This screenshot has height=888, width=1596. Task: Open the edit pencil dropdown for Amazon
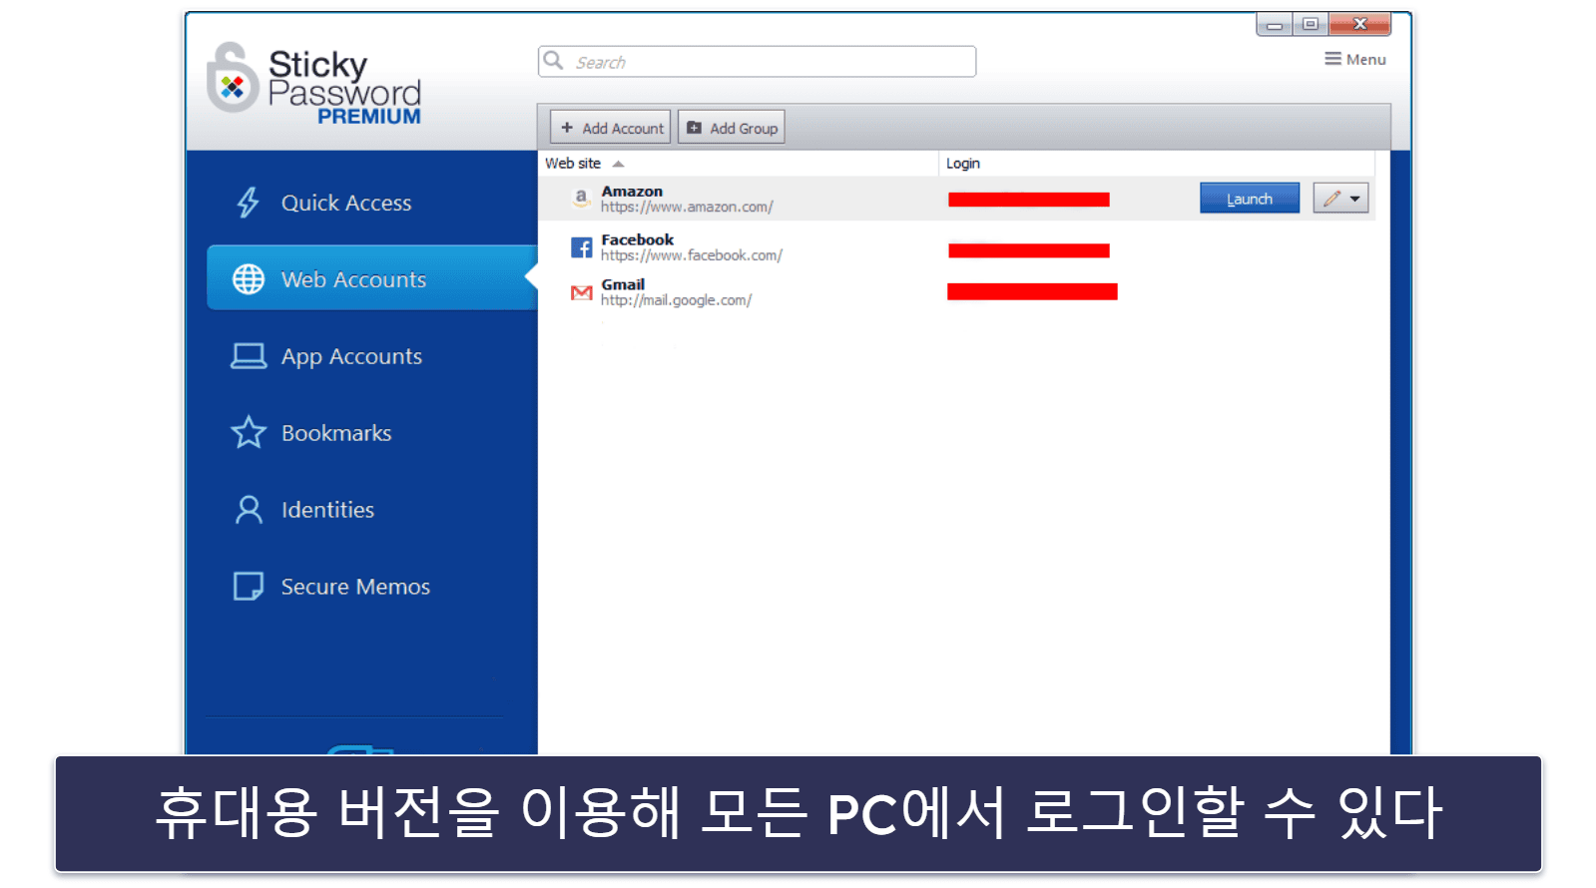click(x=1340, y=199)
